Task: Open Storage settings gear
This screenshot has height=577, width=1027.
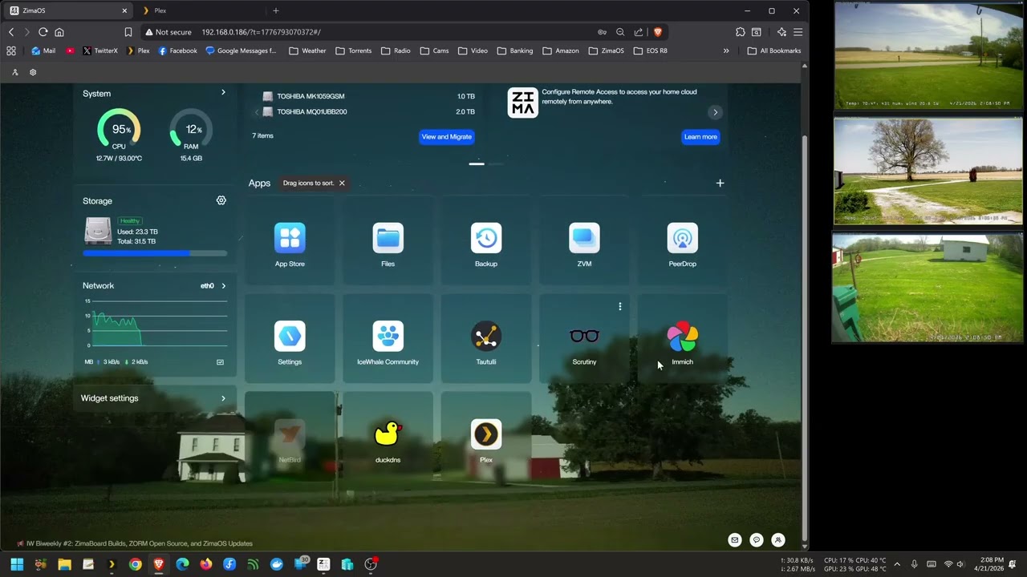Action: pyautogui.click(x=221, y=200)
